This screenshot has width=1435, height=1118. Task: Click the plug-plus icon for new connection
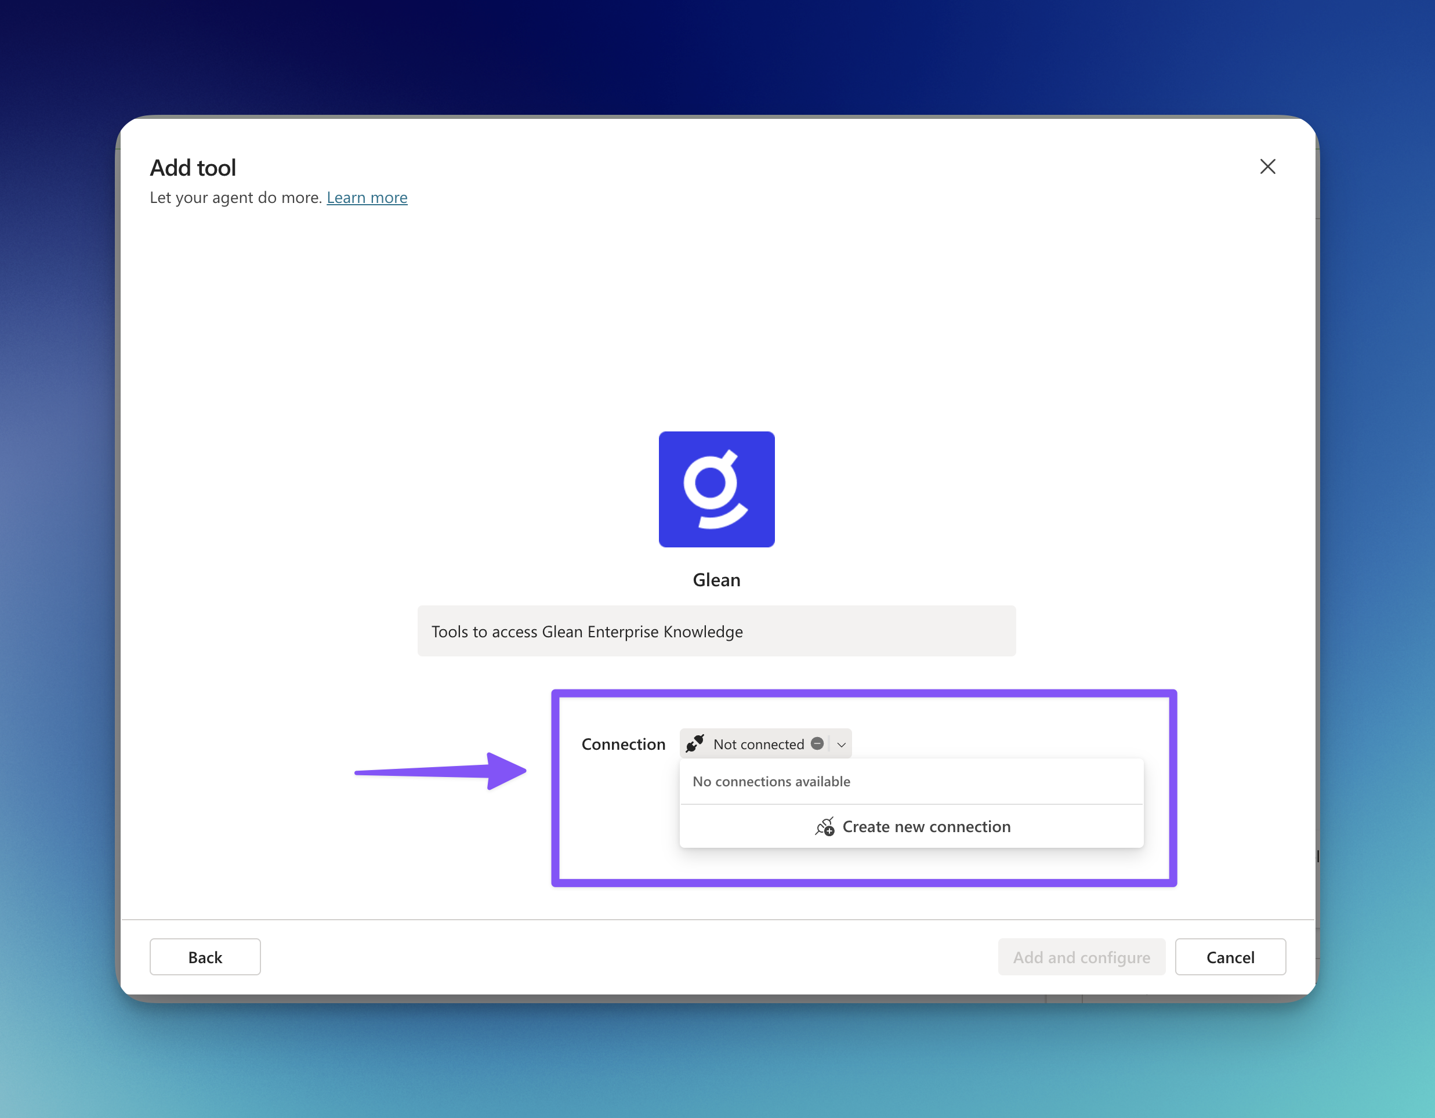(x=825, y=826)
